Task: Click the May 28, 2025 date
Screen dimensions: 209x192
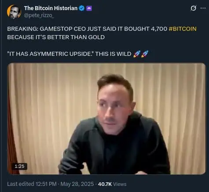Action: (x=77, y=184)
